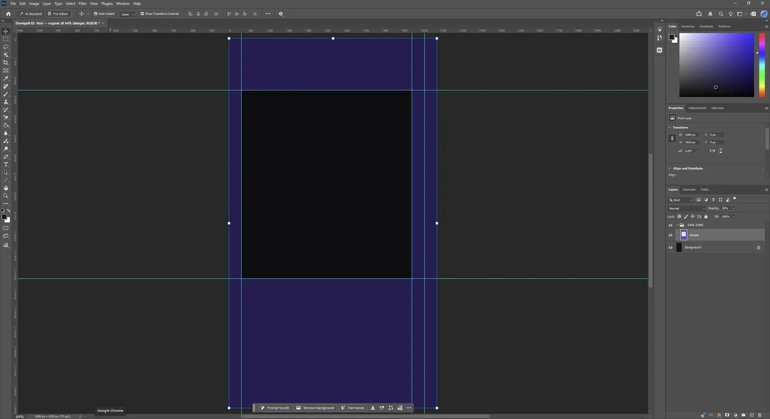This screenshot has height=419, width=770.
Task: Open the Kind filter dropdown
Action: (680, 200)
